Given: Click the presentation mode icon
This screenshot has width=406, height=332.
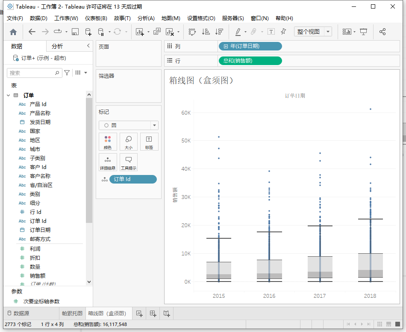Looking at the screenshot, I should [364, 32].
